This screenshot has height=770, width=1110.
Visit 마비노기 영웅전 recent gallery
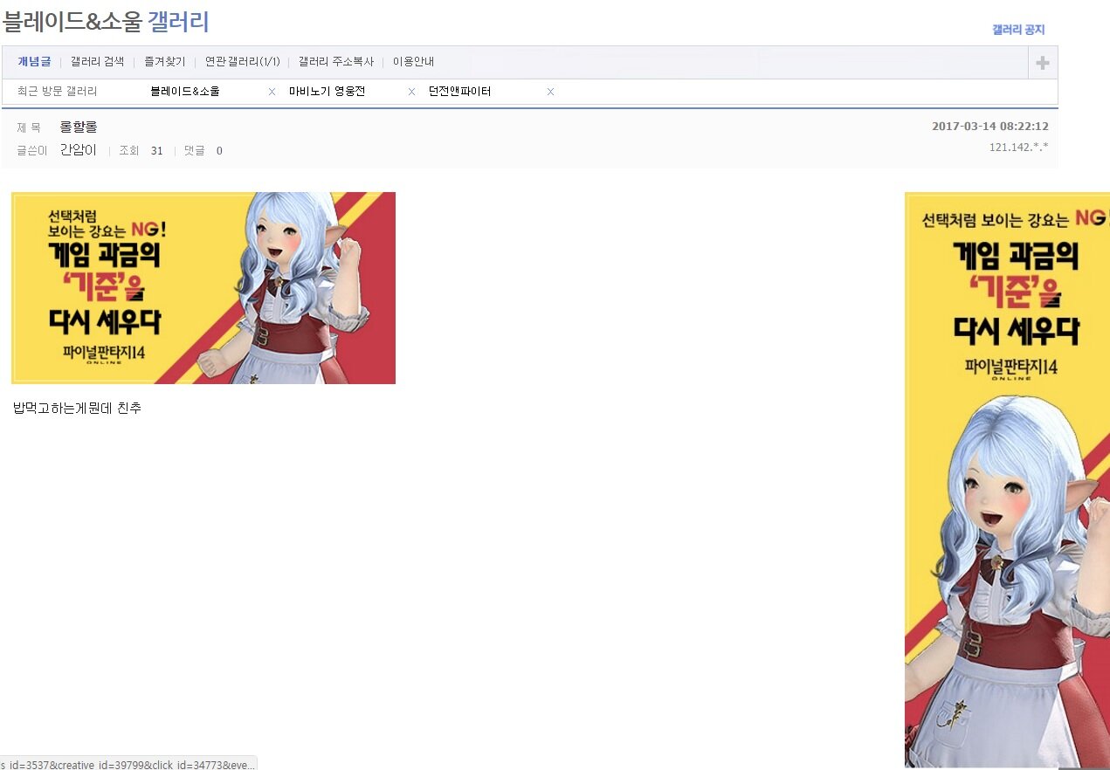tap(329, 92)
